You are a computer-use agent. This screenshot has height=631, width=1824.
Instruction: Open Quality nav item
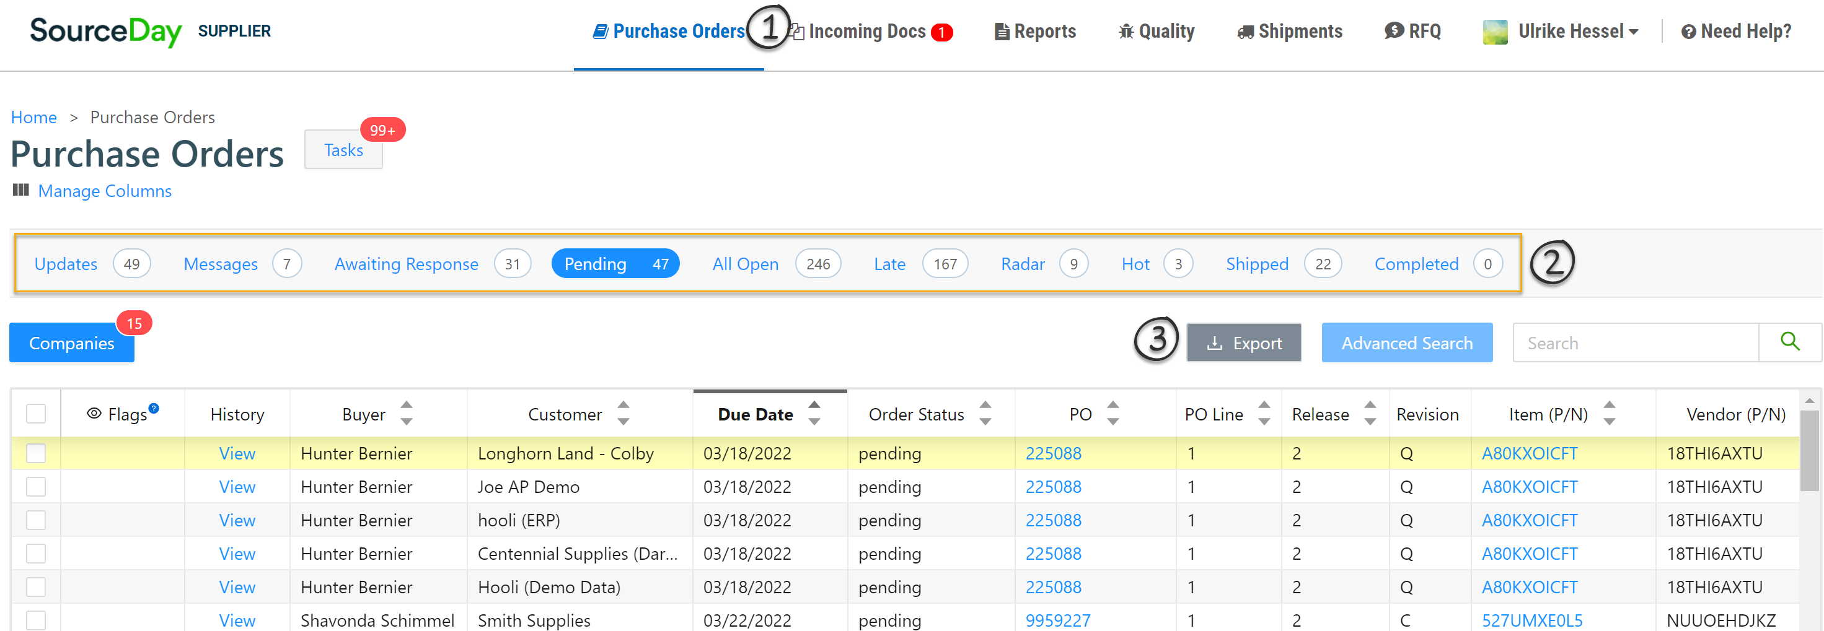coord(1157,32)
